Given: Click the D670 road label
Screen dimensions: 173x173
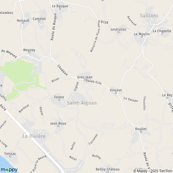Looking at the screenshot, I should tap(3, 107).
